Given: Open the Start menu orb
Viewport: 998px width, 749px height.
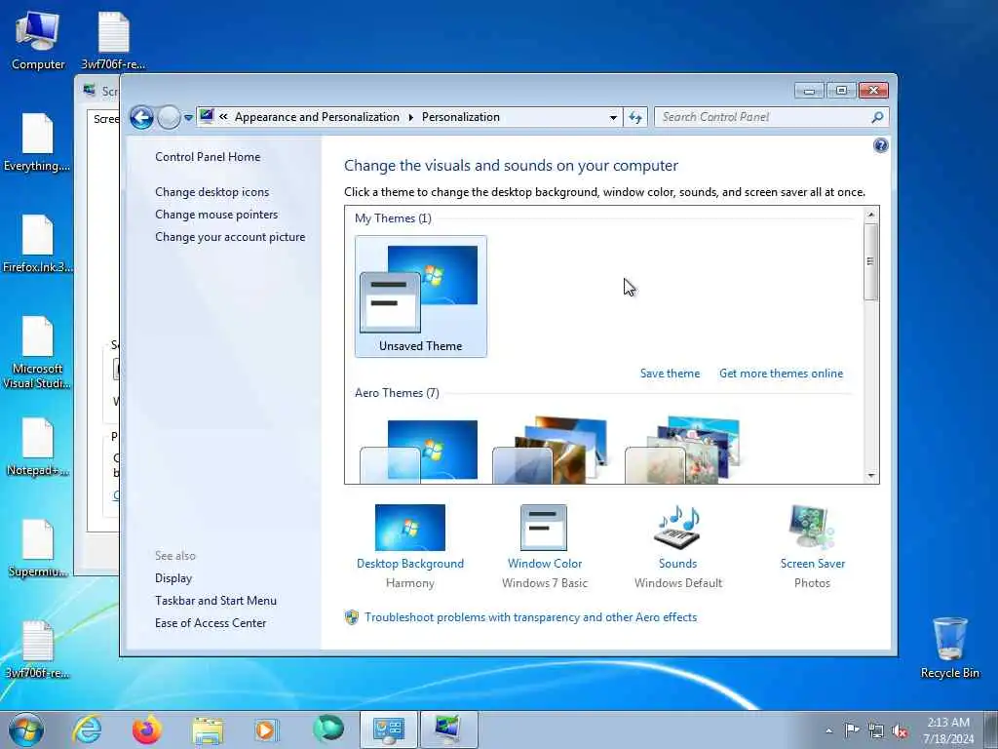Looking at the screenshot, I should click(26, 729).
